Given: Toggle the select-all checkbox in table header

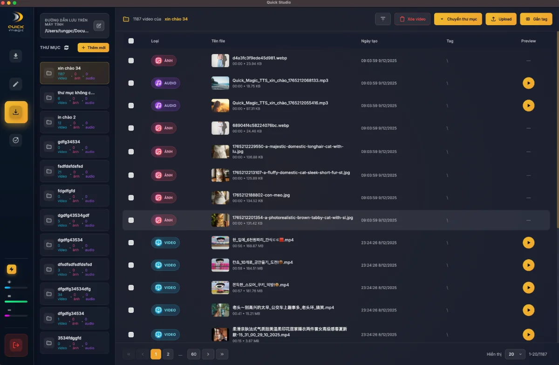Looking at the screenshot, I should [x=131, y=41].
